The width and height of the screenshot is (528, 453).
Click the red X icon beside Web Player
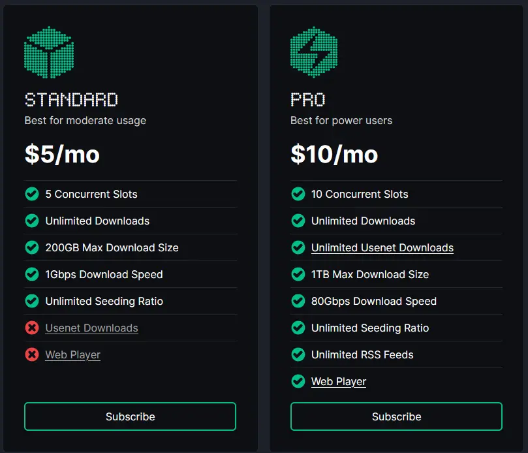(x=32, y=354)
